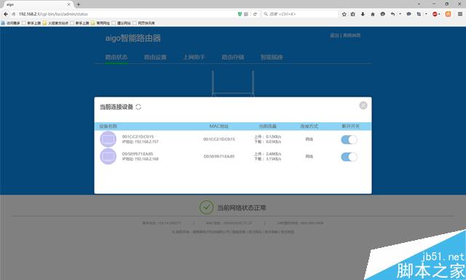Screen dimensions: 466x280
Task: Open a new browser tab
Action: [x=79, y=4]
